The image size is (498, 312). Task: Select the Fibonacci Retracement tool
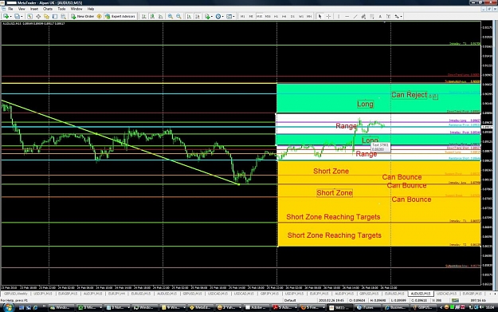[372, 16]
